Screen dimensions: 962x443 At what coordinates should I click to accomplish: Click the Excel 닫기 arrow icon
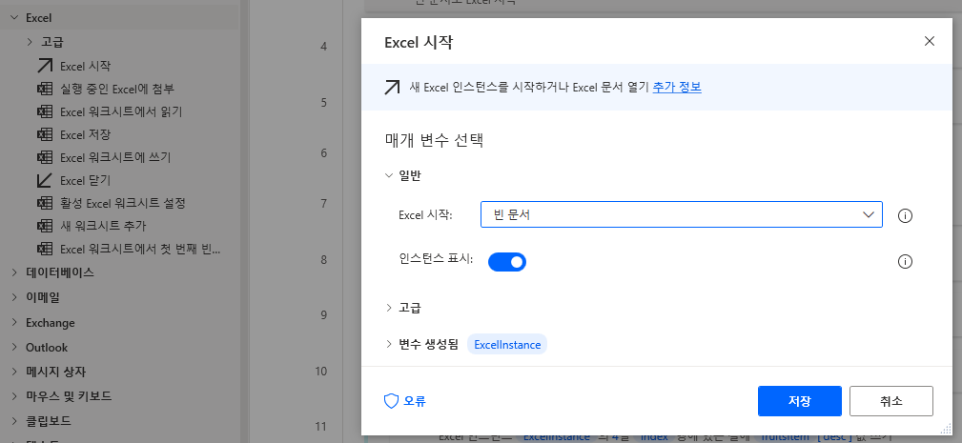45,180
